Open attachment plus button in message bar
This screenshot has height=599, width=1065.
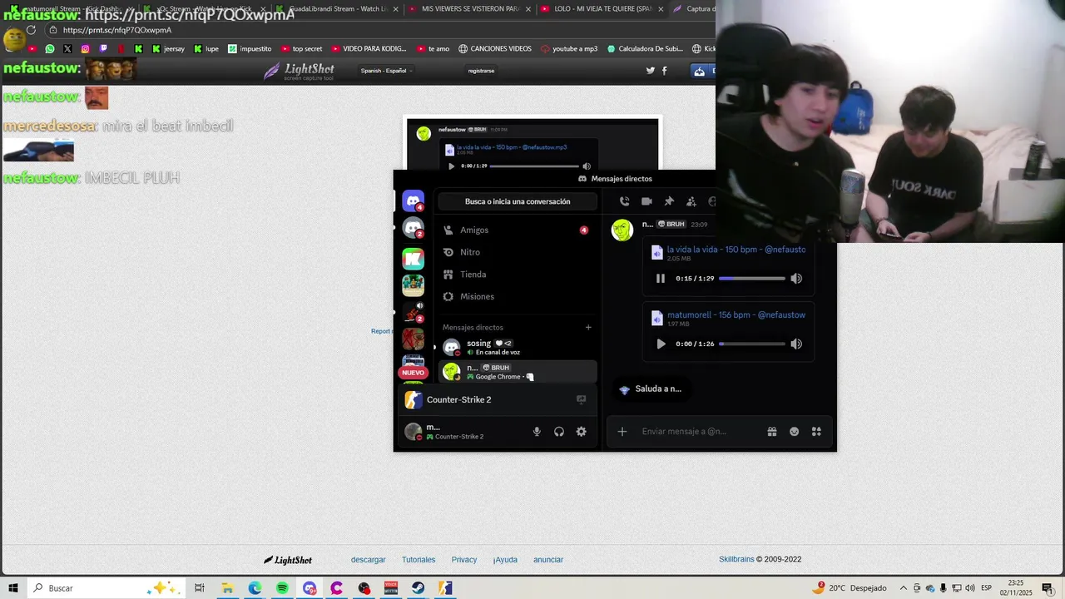coord(622,431)
